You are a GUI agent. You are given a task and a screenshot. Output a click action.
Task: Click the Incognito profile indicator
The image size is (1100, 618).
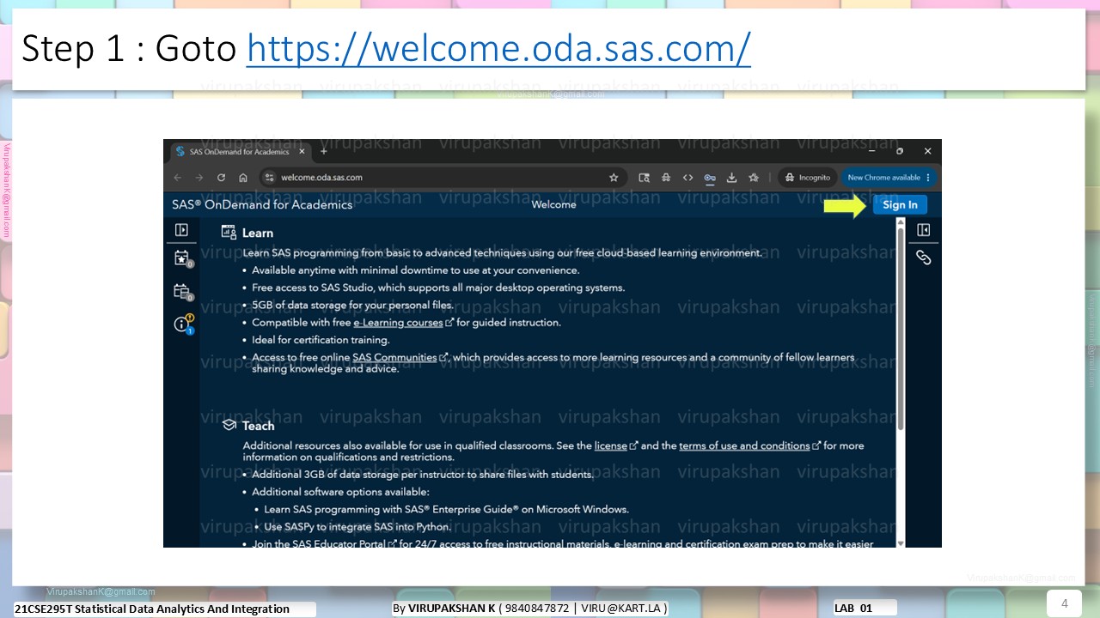click(x=808, y=178)
